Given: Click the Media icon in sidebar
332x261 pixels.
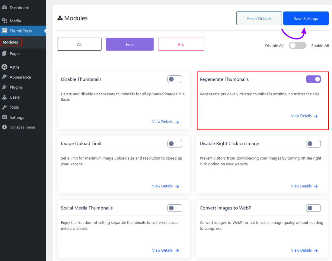Looking at the screenshot, I should pyautogui.click(x=5, y=21).
